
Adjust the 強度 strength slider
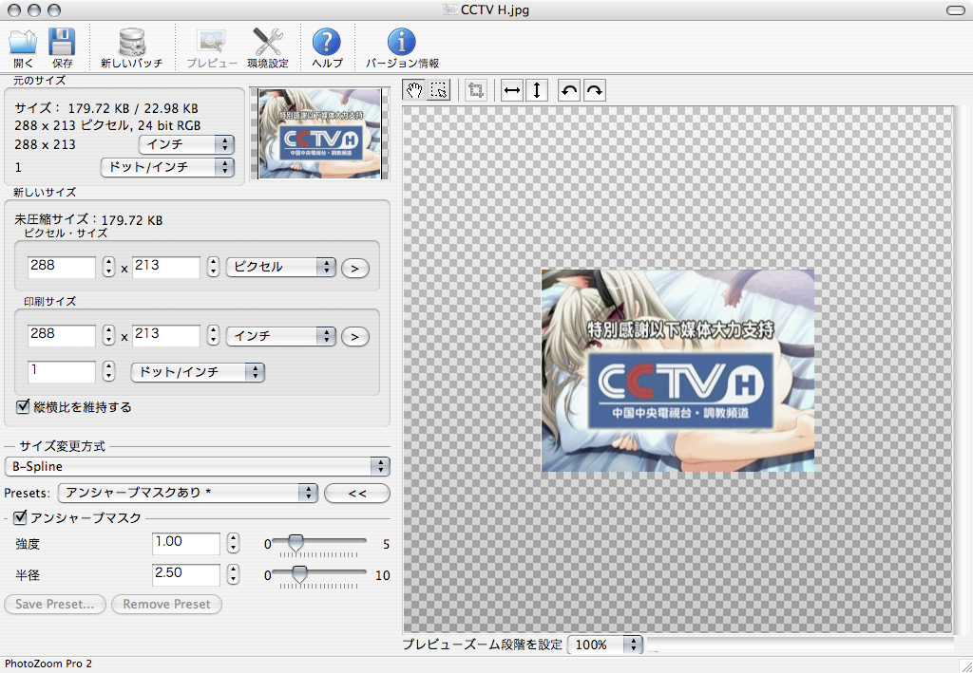coord(296,544)
